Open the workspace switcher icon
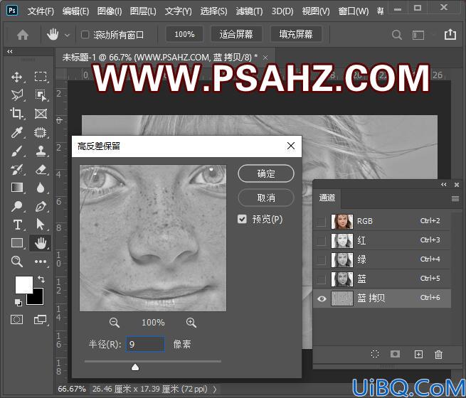Viewport: 466px width, 398px height. coord(418,35)
